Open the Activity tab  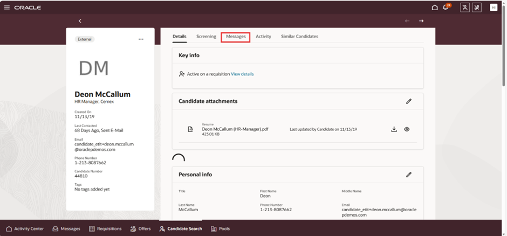(263, 37)
